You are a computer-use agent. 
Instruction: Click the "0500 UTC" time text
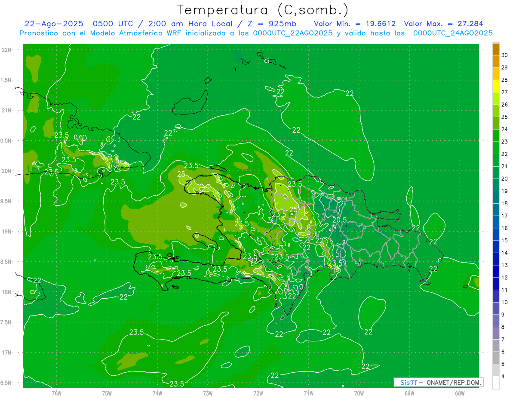click(x=113, y=24)
